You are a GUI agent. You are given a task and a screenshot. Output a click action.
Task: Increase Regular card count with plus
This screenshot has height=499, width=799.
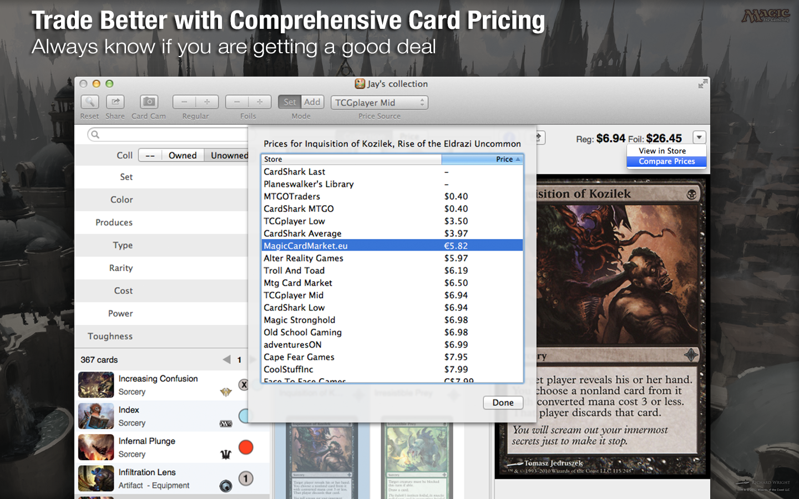207,102
